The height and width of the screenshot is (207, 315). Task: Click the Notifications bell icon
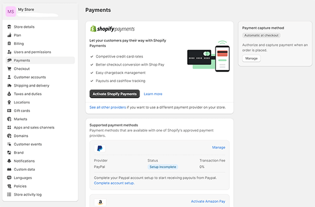pos(9,161)
